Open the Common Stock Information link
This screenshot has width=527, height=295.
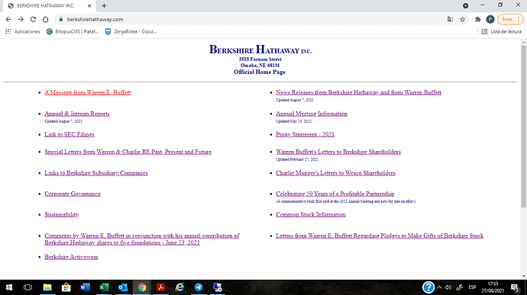[311, 214]
